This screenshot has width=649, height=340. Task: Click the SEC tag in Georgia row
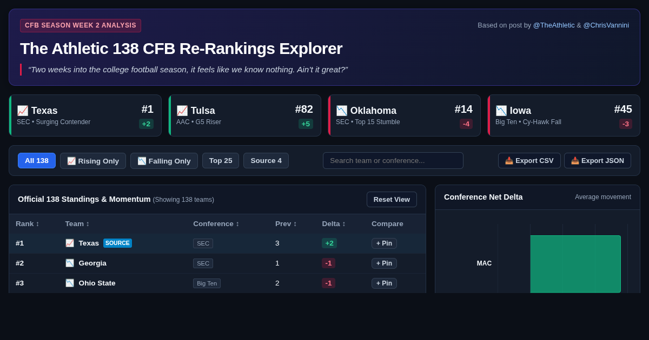(x=203, y=263)
